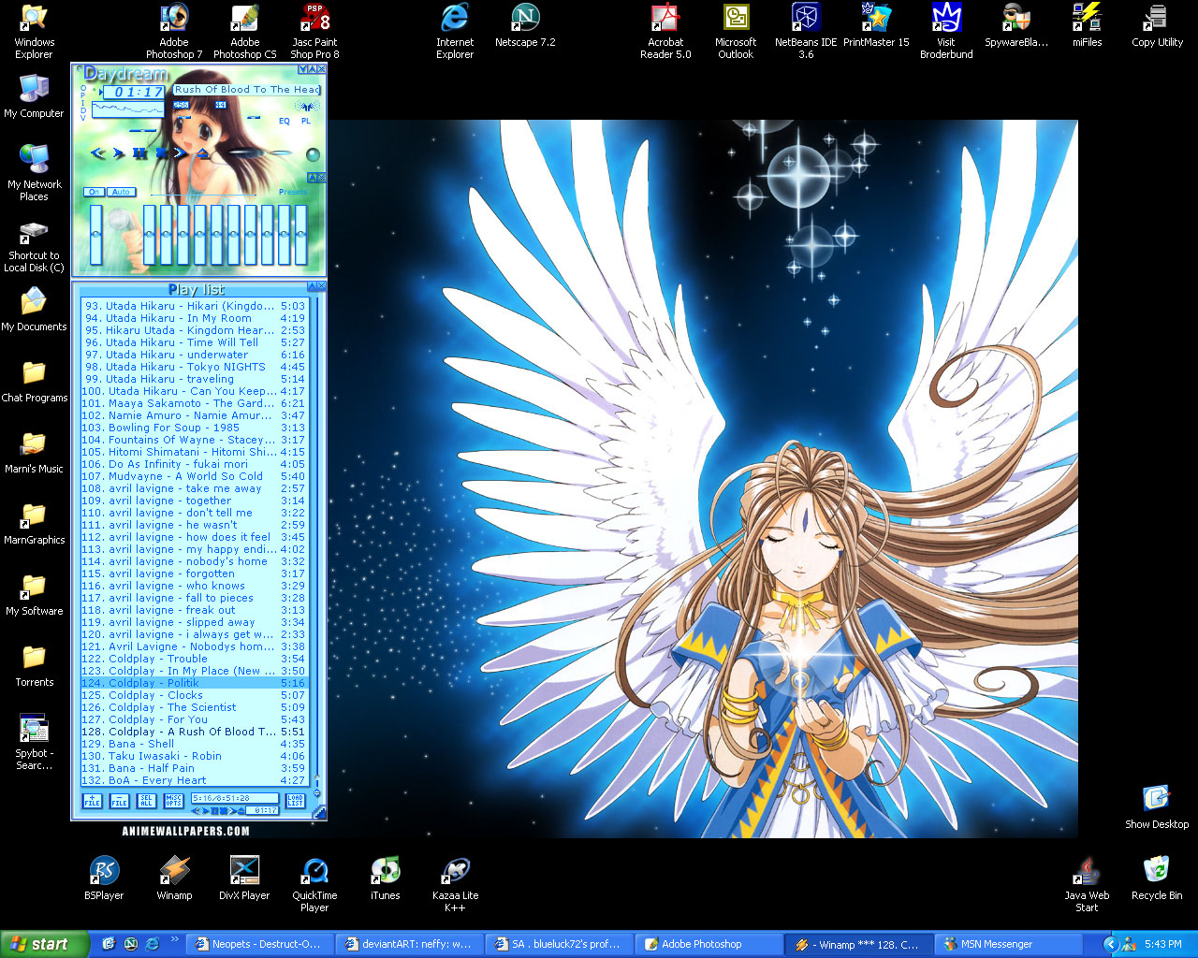
Task: Open My Documents folder icon
Action: pyautogui.click(x=34, y=310)
